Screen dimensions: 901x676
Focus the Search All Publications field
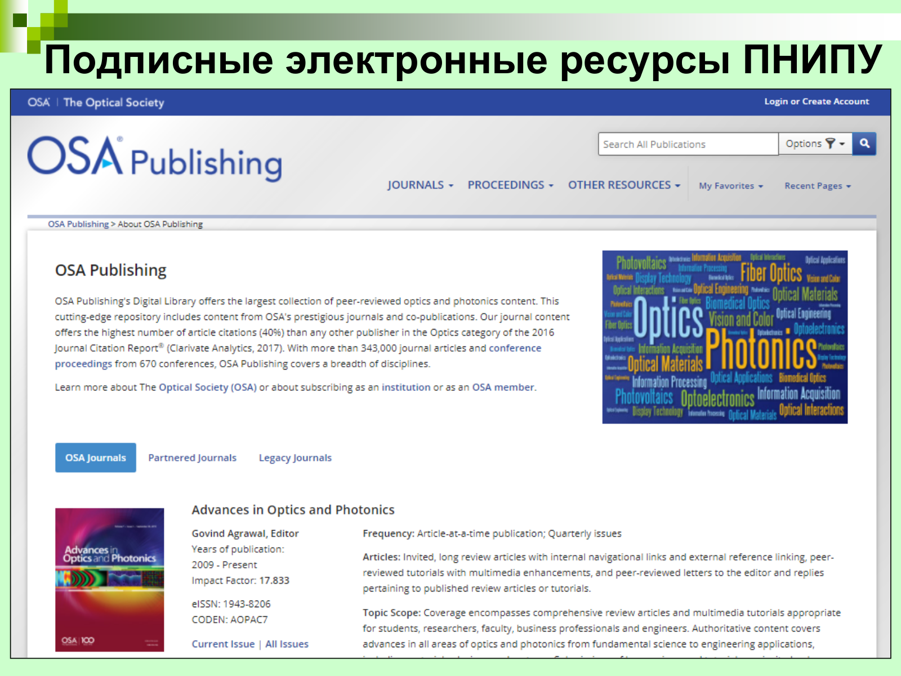pyautogui.click(x=688, y=144)
